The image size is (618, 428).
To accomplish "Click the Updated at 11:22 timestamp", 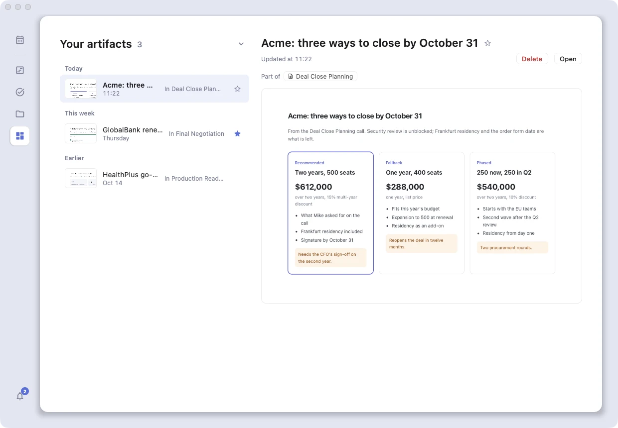I will tap(287, 59).
